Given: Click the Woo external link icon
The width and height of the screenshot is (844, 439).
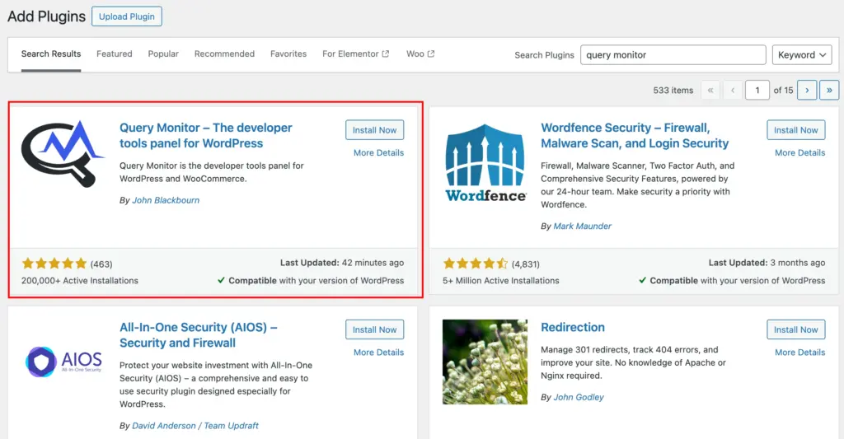Looking at the screenshot, I should tap(431, 54).
